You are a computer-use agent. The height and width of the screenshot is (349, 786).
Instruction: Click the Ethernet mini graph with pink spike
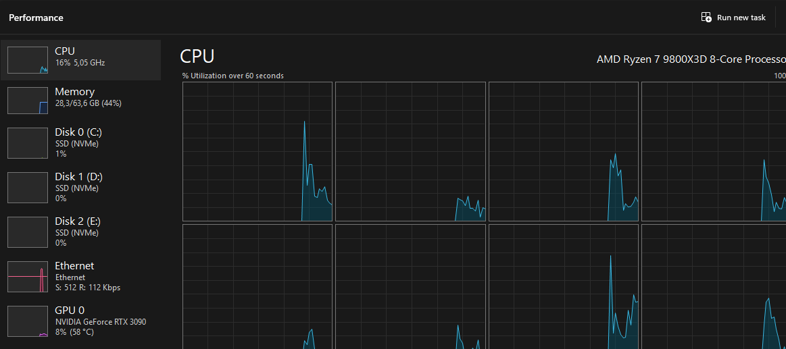pyautogui.click(x=28, y=276)
